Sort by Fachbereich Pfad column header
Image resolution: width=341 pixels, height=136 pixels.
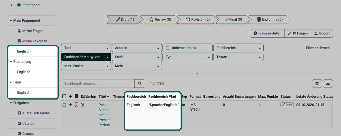(x=162, y=97)
